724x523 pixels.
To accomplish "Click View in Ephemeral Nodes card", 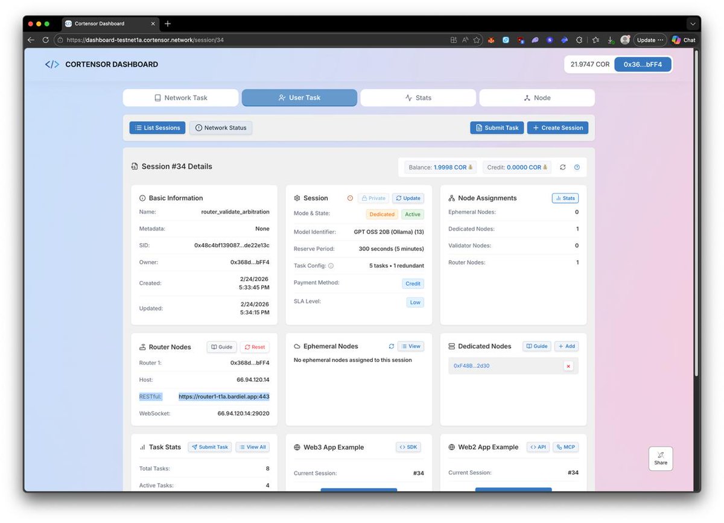I will point(411,346).
